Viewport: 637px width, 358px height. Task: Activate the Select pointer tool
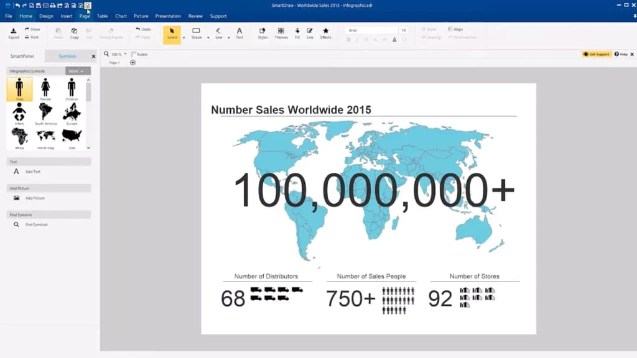point(172,34)
